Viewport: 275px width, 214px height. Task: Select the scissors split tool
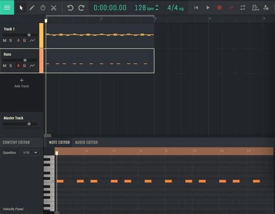(x=53, y=8)
